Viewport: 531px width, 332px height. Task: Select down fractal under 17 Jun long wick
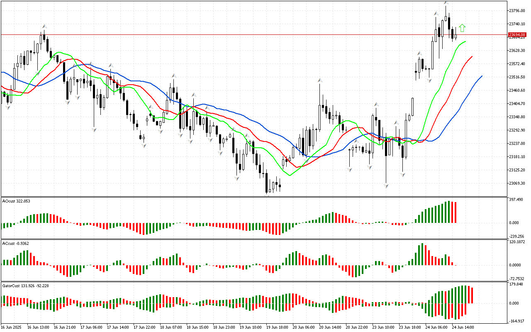tap(95, 130)
